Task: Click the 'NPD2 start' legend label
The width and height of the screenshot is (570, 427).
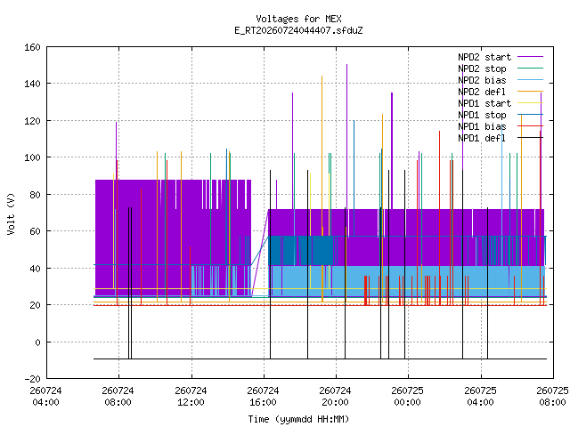Action: [x=484, y=57]
